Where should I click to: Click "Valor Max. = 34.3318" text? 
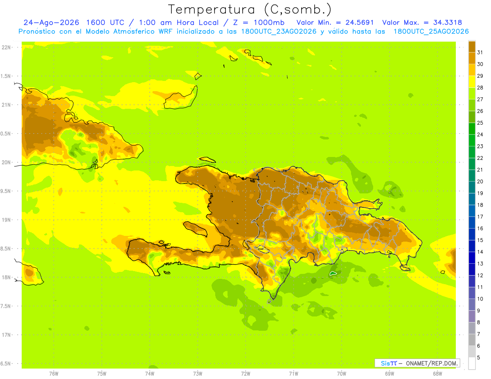(422, 22)
